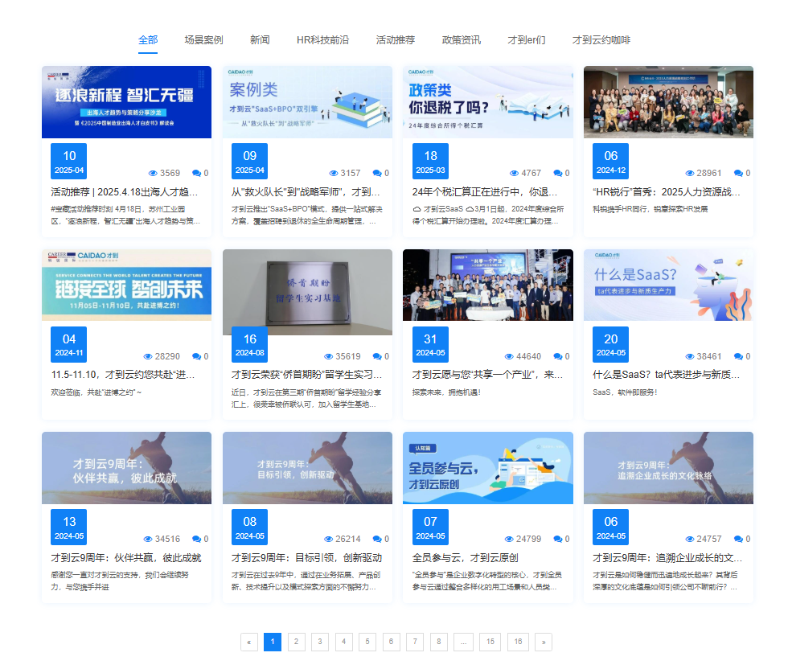This screenshot has height=665, width=788.
Task: Open the 全员参与云 才到云原创 thumbnail
Action: click(488, 468)
